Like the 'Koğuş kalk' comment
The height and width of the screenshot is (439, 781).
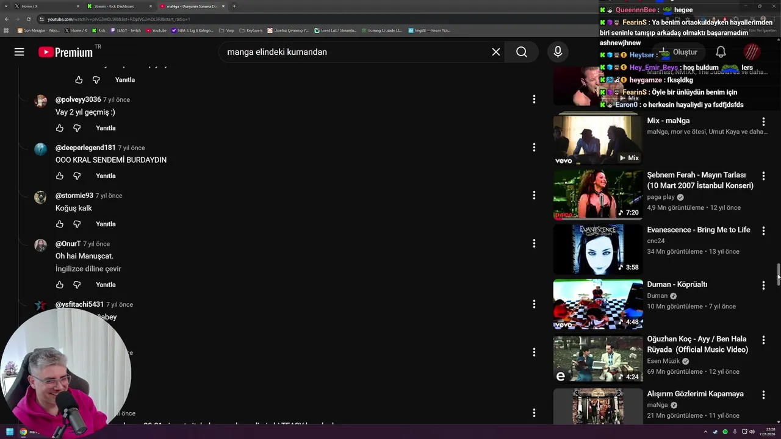(x=60, y=224)
